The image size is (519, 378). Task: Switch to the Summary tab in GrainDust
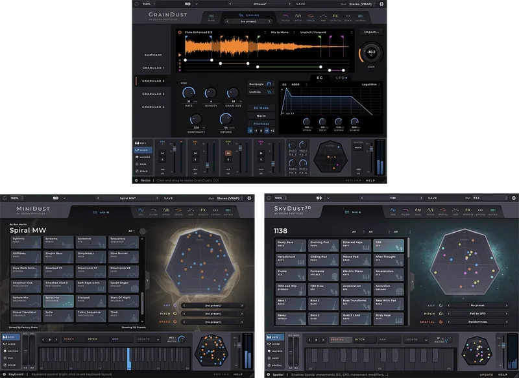coord(153,54)
